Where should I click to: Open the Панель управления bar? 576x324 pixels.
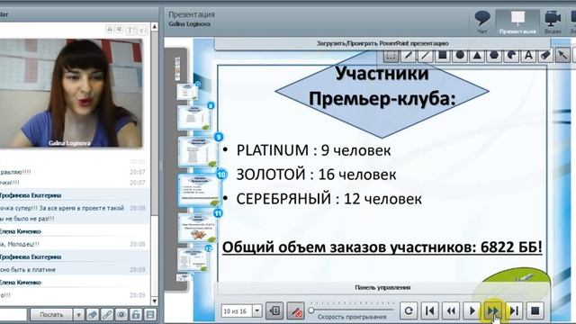(382, 288)
